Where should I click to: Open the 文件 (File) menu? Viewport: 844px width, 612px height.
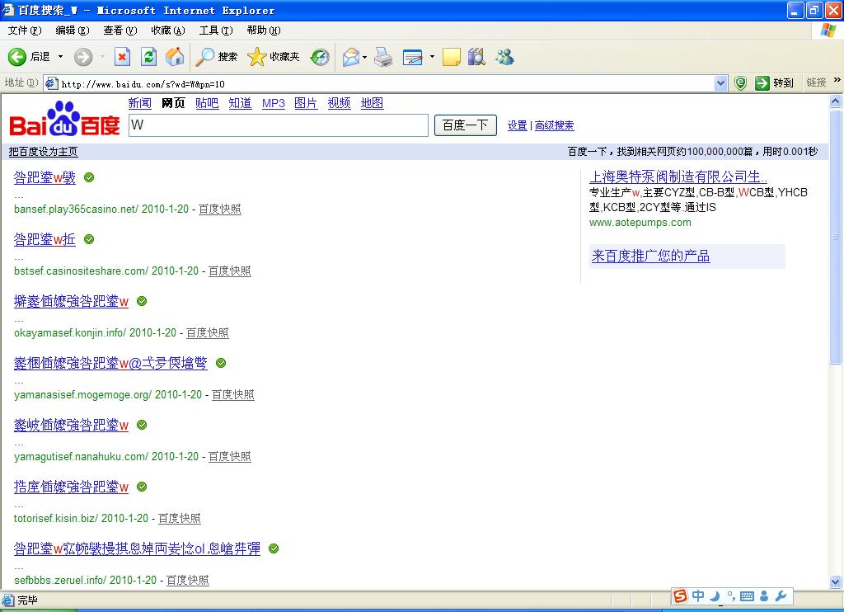[x=24, y=31]
